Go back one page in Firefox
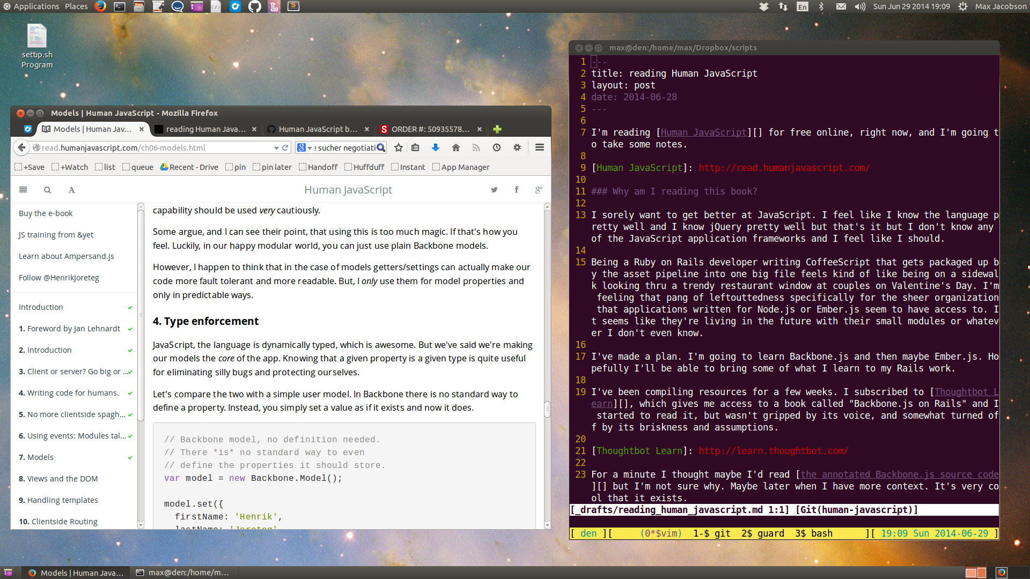The image size is (1030, 579). coord(21,147)
